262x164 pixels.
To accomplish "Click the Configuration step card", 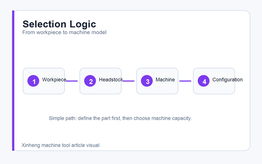I will coord(214,81).
